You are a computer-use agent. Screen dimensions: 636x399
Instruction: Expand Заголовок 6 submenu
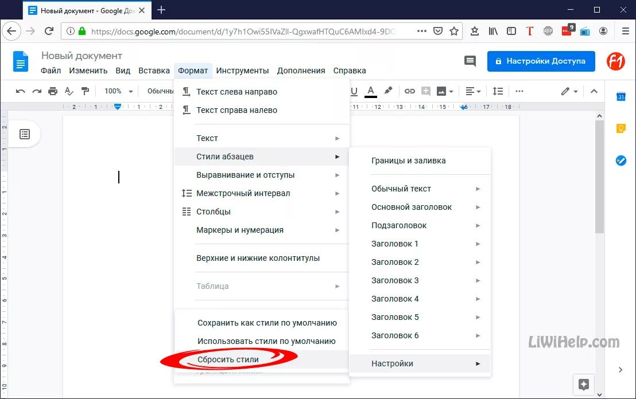pyautogui.click(x=420, y=335)
